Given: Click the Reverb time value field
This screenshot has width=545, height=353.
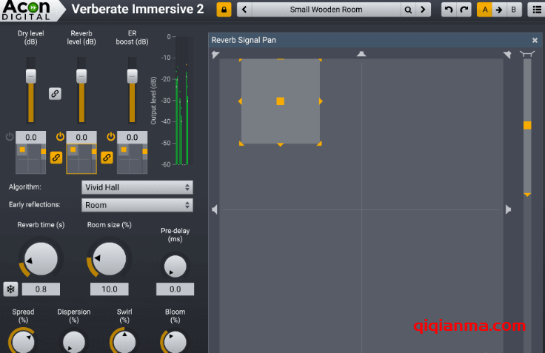Looking at the screenshot, I should point(41,289).
